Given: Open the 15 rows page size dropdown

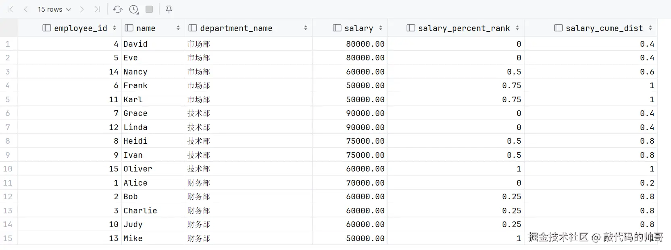Looking at the screenshot, I should pyautogui.click(x=54, y=9).
